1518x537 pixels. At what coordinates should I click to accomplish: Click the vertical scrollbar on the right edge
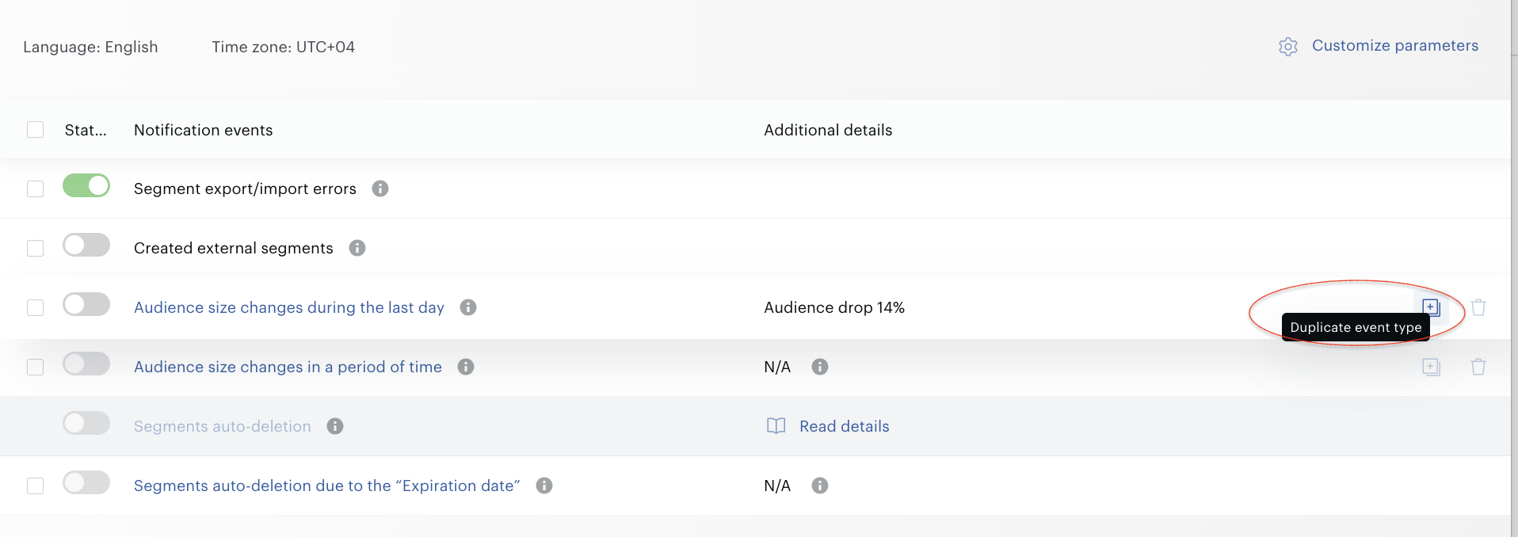pyautogui.click(x=1514, y=268)
